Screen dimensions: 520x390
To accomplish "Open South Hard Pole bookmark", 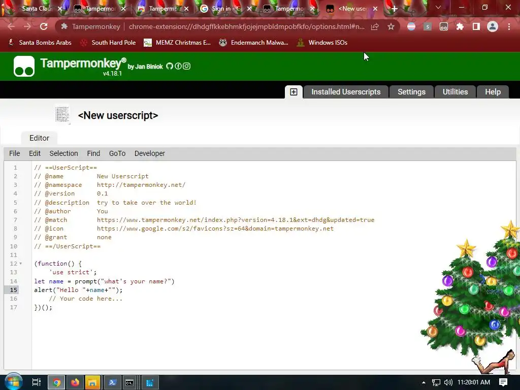I will tap(109, 43).
